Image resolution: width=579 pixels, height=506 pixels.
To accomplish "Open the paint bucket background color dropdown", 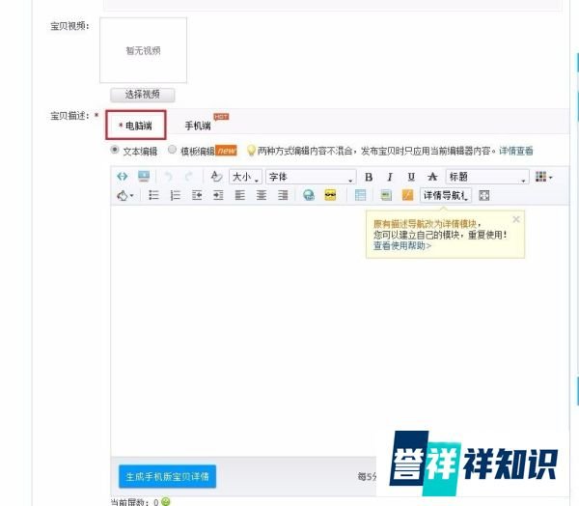I will (x=125, y=195).
